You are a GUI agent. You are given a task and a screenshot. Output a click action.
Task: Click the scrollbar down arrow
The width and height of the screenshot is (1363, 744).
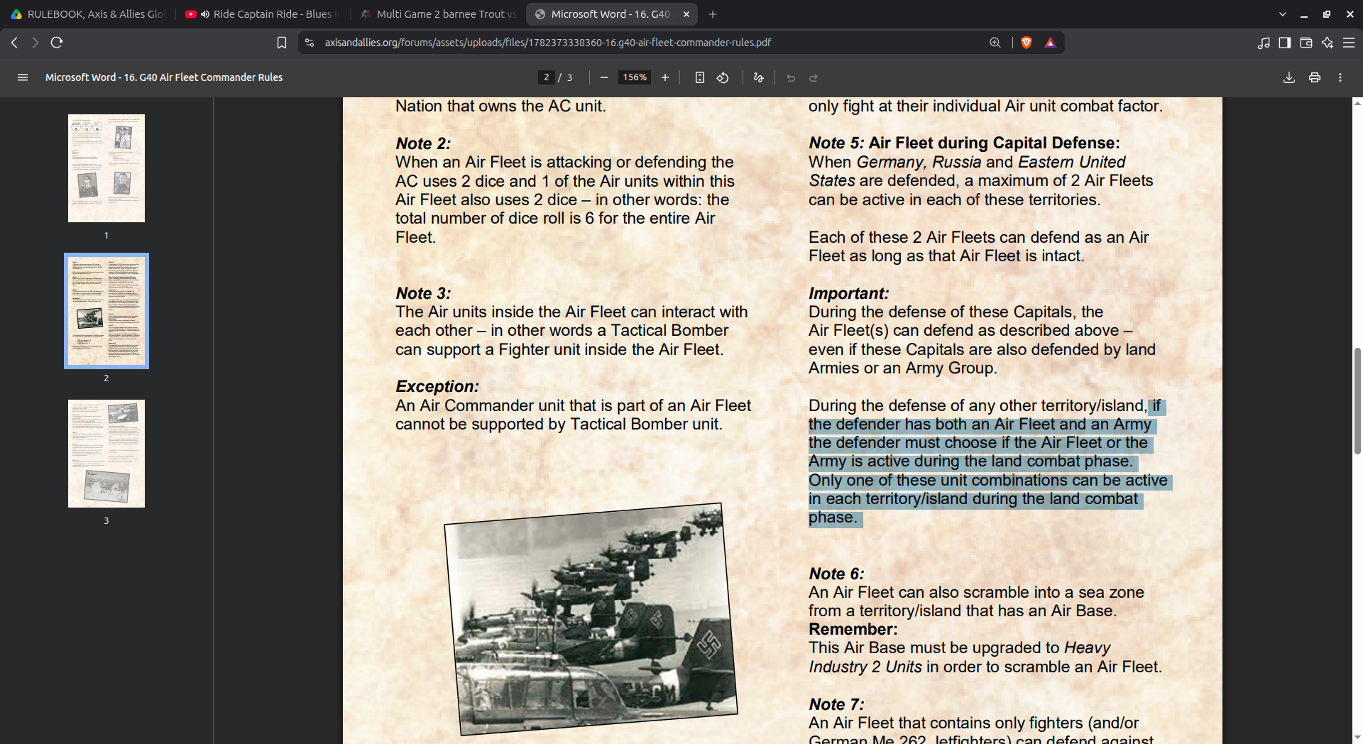pyautogui.click(x=1357, y=738)
